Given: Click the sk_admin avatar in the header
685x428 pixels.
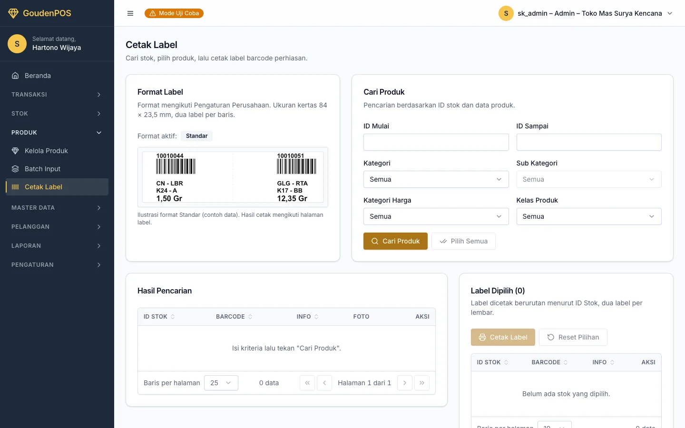Looking at the screenshot, I should (506, 13).
